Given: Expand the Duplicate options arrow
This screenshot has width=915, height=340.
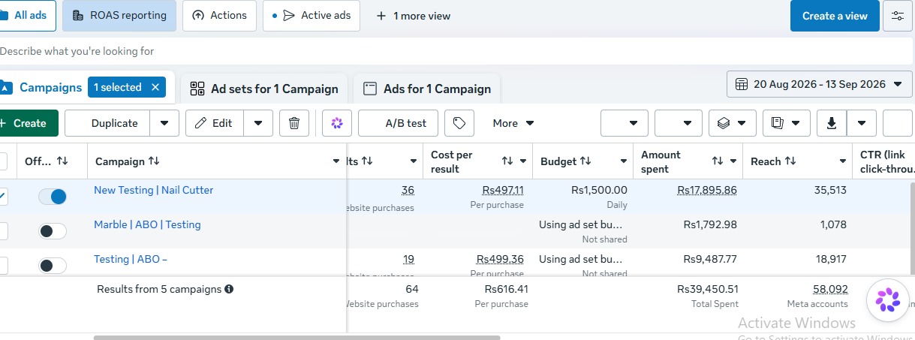Looking at the screenshot, I should pos(164,123).
